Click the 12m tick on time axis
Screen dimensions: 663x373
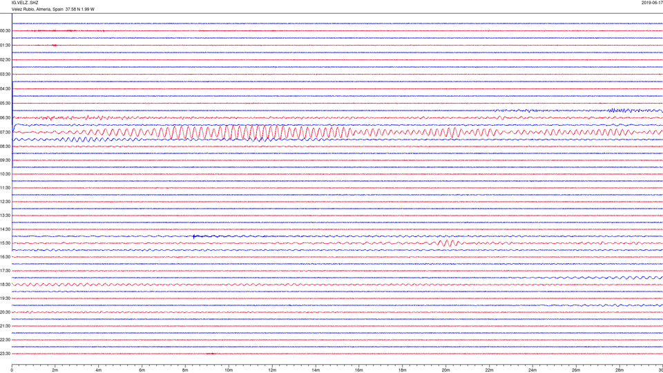pos(272,370)
